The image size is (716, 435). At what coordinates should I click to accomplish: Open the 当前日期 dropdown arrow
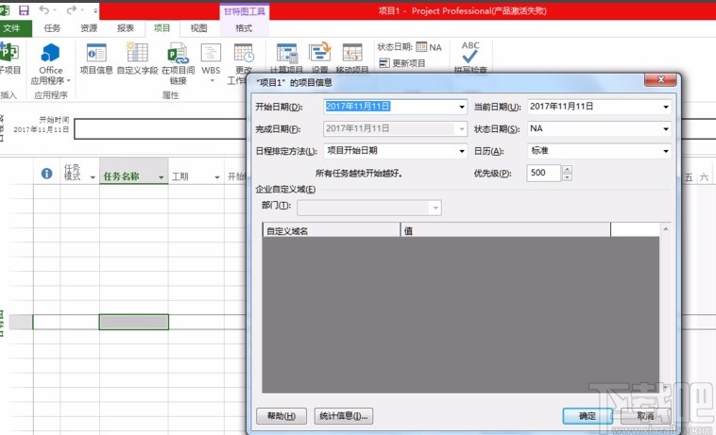pyautogui.click(x=666, y=108)
